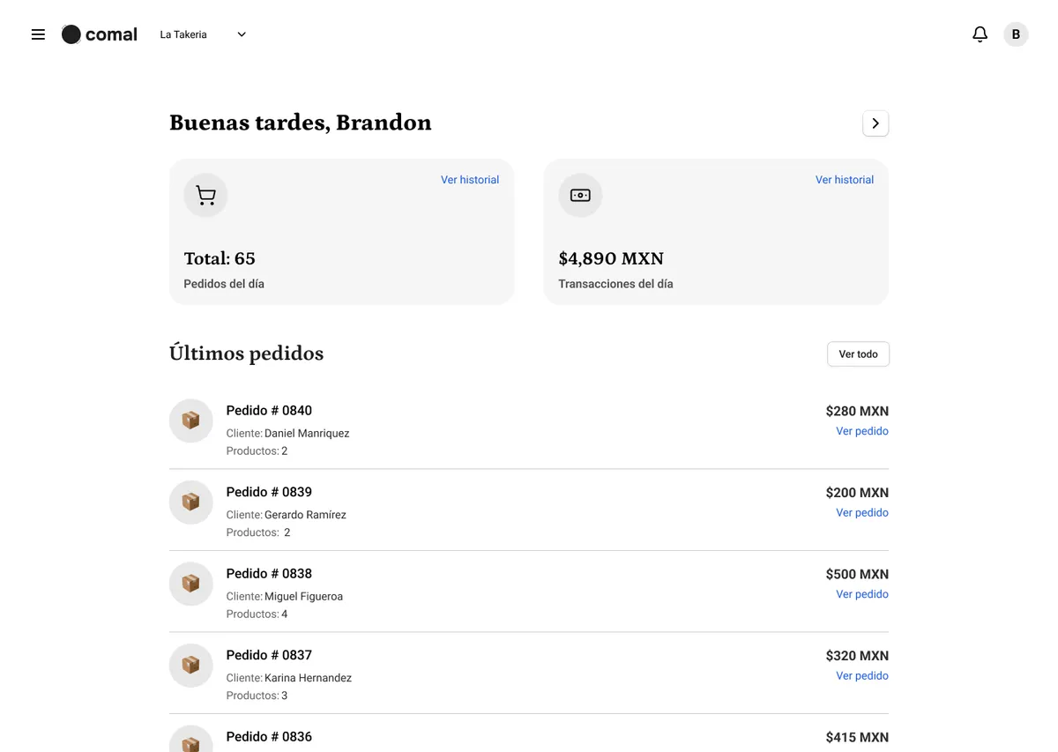Open the notifications bell

click(980, 34)
